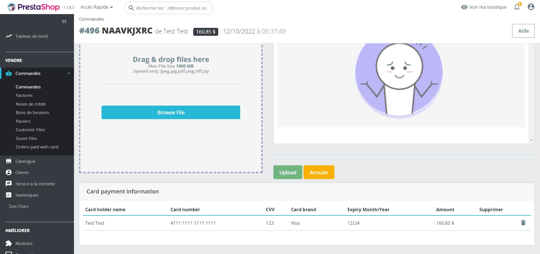Click the search magnifier icon
The height and width of the screenshot is (254, 540).
pos(131,8)
